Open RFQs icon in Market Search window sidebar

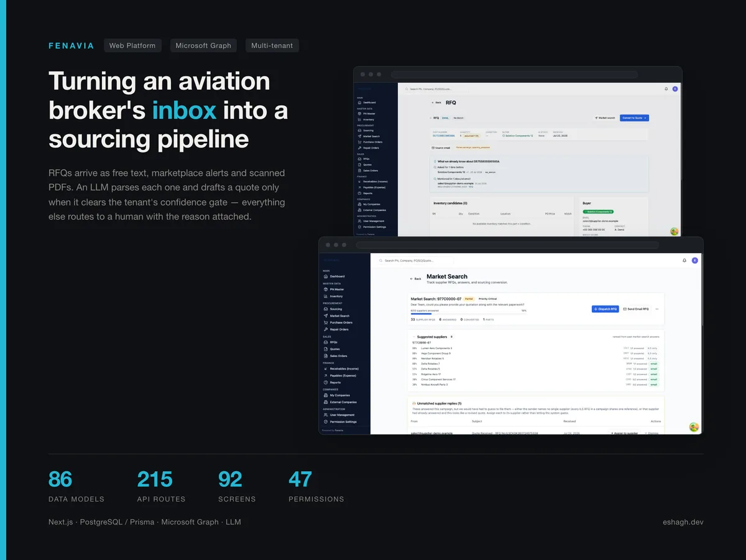point(326,342)
